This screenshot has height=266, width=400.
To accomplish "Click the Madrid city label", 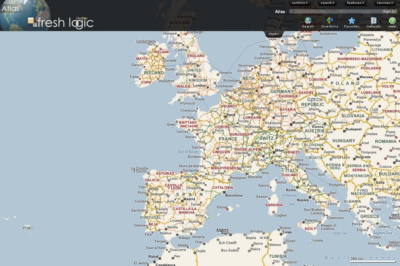I will tap(189, 199).
